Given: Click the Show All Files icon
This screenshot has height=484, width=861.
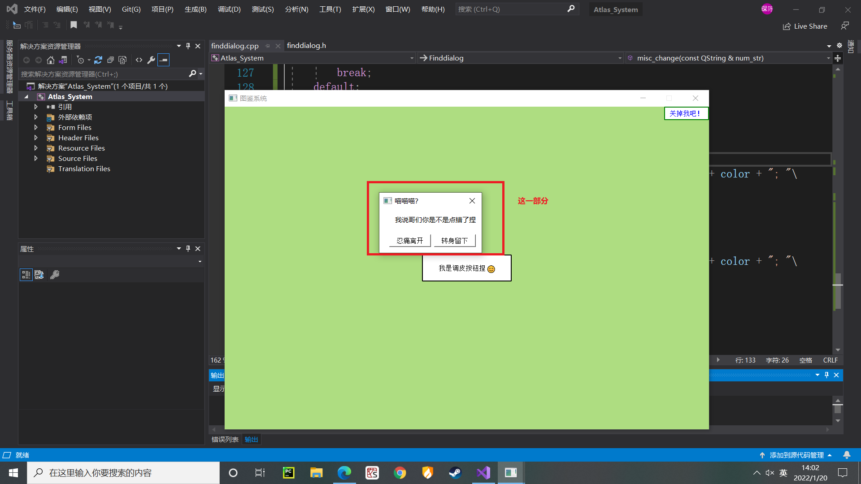Looking at the screenshot, I should pyautogui.click(x=122, y=60).
